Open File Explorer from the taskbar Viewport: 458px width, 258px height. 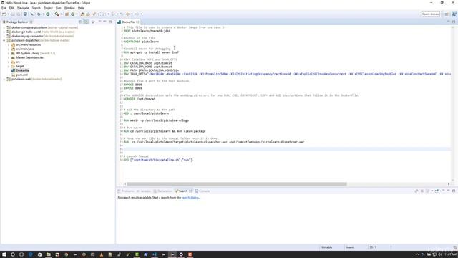(49, 254)
